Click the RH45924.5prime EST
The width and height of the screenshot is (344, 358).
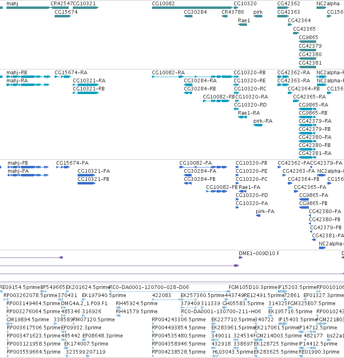118,308
